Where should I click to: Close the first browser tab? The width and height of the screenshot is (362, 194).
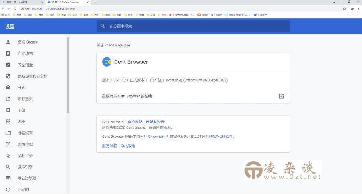coord(42,2)
